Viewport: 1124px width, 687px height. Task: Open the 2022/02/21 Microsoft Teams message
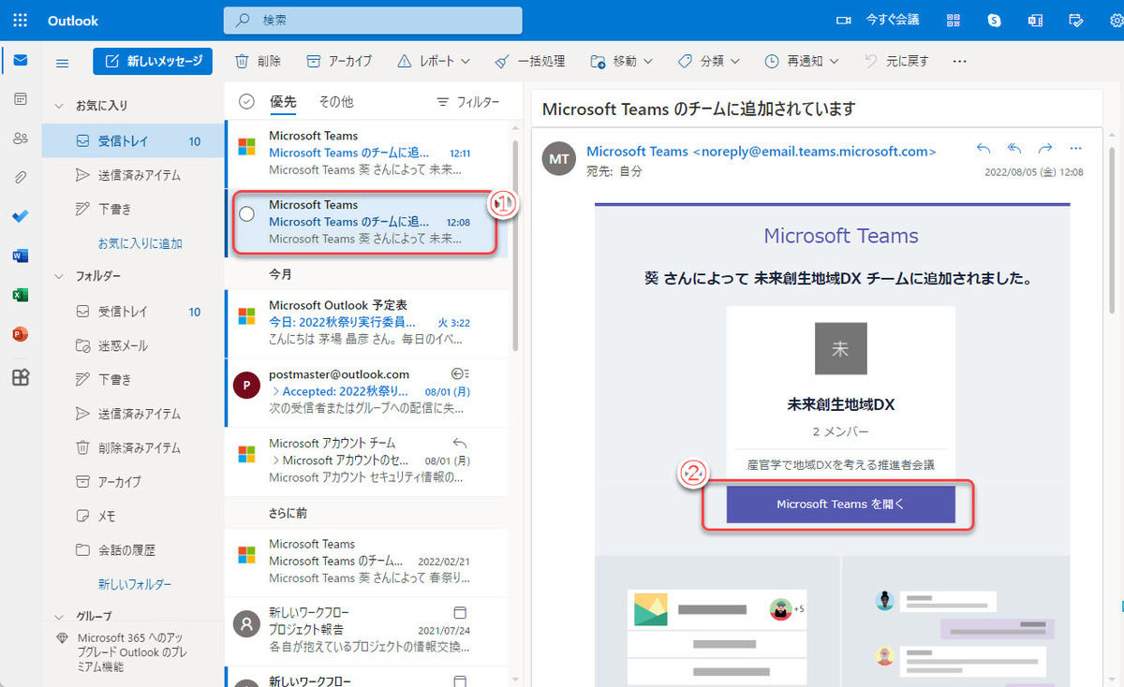click(x=367, y=561)
